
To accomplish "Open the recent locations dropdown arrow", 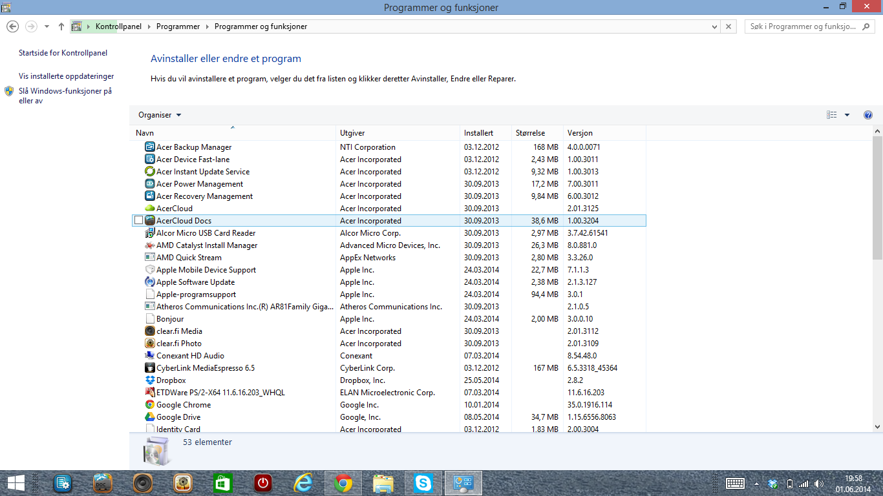I will (47, 26).
